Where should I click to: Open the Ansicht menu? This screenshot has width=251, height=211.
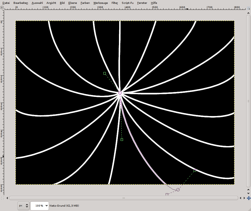point(51,3)
